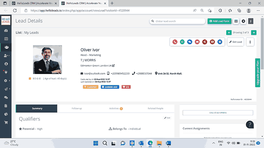Click the Global lead search field

point(177,21)
